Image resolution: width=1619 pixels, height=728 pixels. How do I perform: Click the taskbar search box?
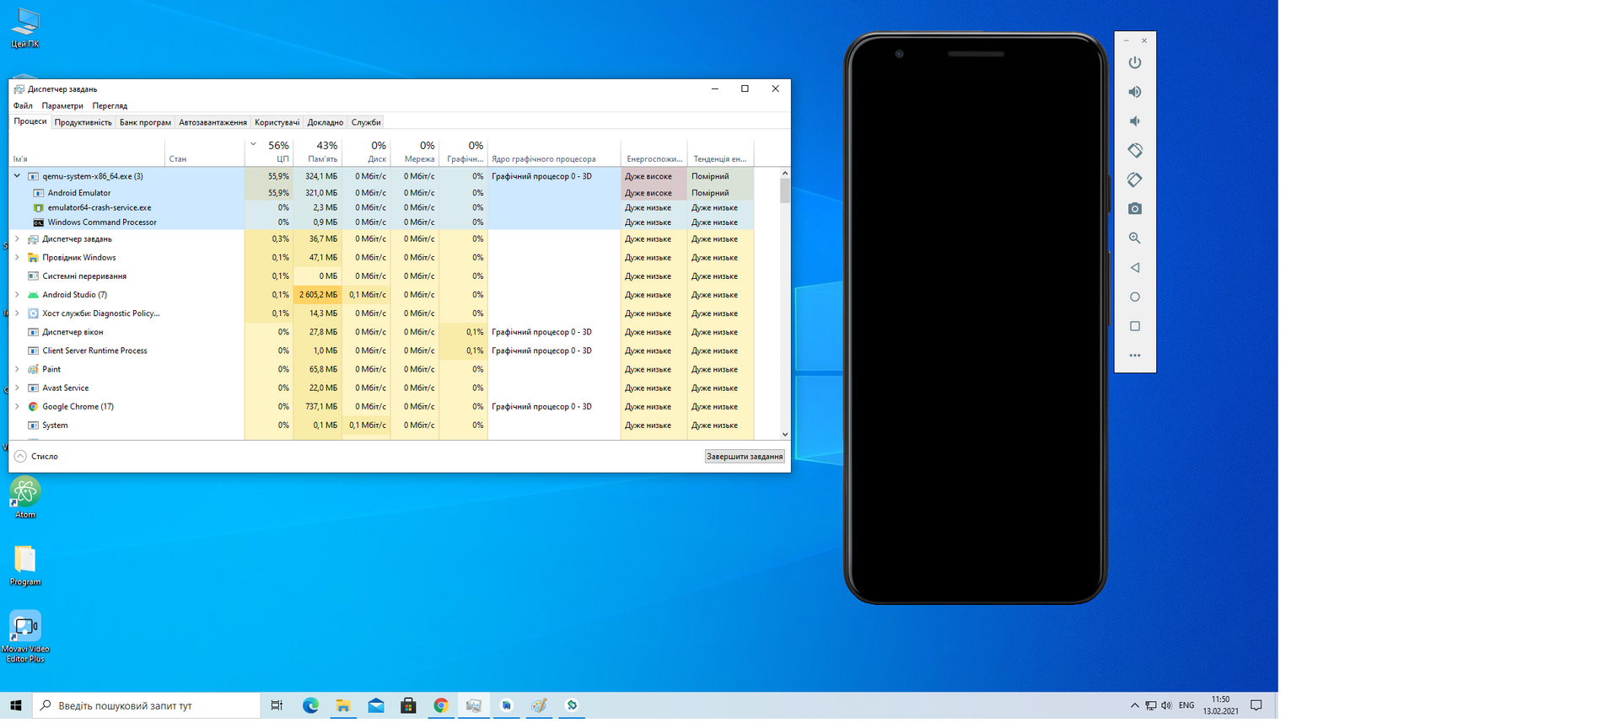(147, 705)
